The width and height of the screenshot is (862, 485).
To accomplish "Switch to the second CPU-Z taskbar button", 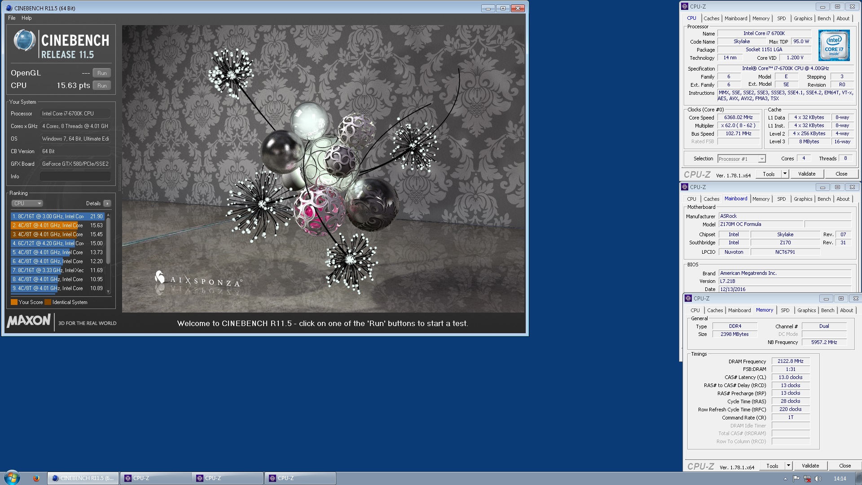I will [x=228, y=478].
